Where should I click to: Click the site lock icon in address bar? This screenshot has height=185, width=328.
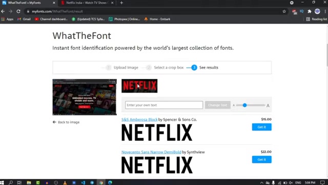[28, 11]
